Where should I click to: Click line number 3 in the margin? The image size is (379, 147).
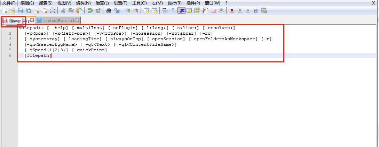(x=10, y=39)
